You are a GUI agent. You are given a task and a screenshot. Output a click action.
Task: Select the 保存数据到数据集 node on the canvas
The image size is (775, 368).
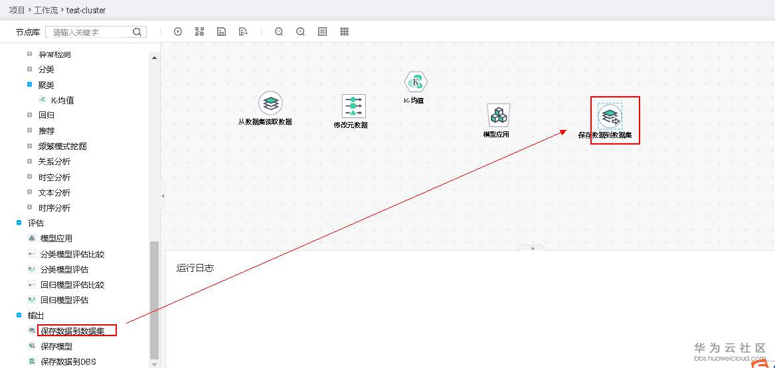(610, 117)
